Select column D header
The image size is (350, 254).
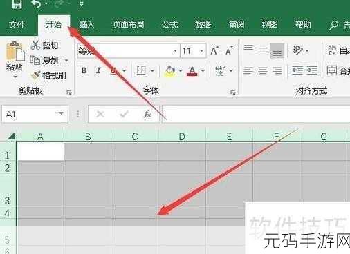click(x=182, y=137)
